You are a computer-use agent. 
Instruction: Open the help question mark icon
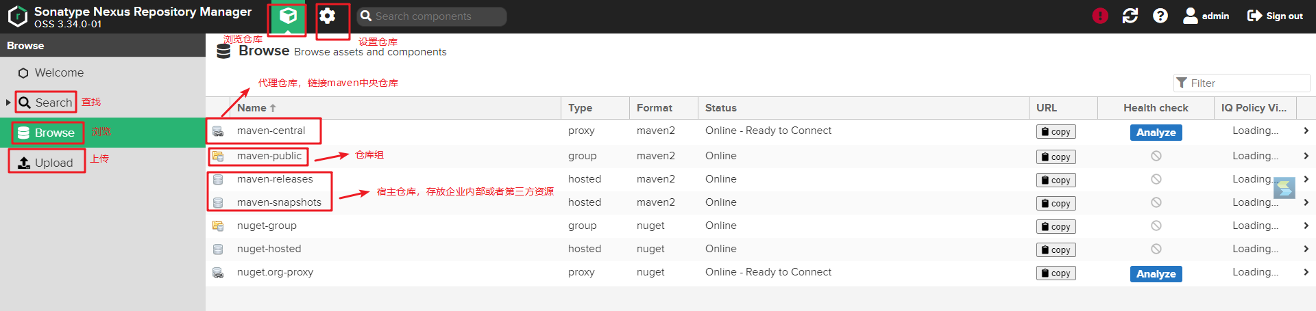(1160, 16)
